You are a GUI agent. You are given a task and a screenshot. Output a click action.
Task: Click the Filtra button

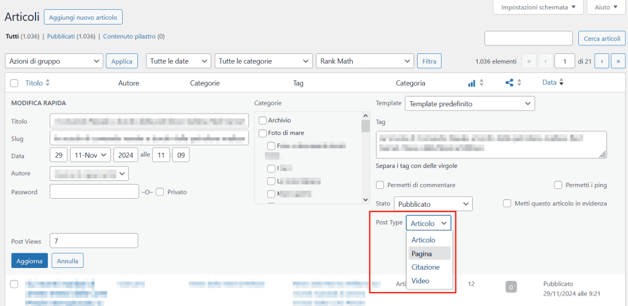coord(429,61)
